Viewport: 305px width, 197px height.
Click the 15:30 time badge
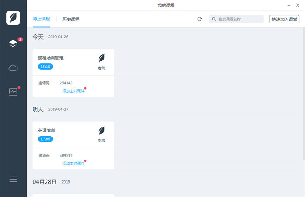(45, 67)
